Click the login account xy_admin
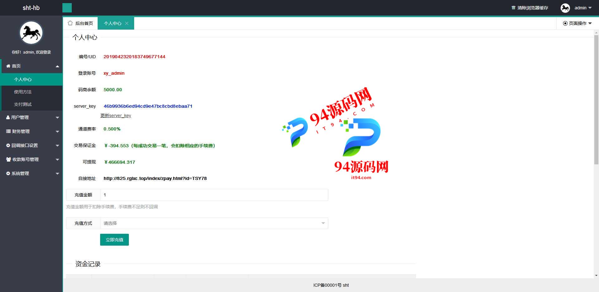The image size is (599, 292). point(114,73)
